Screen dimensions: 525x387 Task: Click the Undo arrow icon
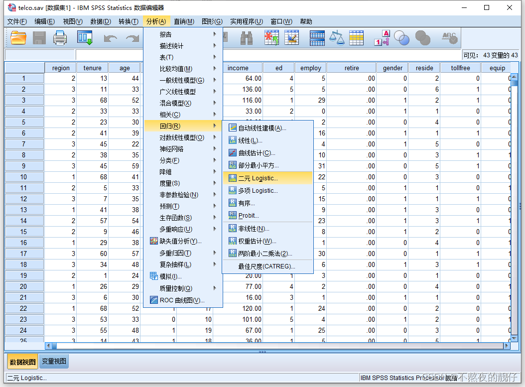point(110,38)
